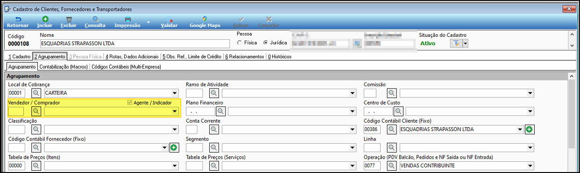Click the Linha search icon
The width and height of the screenshot is (580, 173).
click(x=391, y=147)
